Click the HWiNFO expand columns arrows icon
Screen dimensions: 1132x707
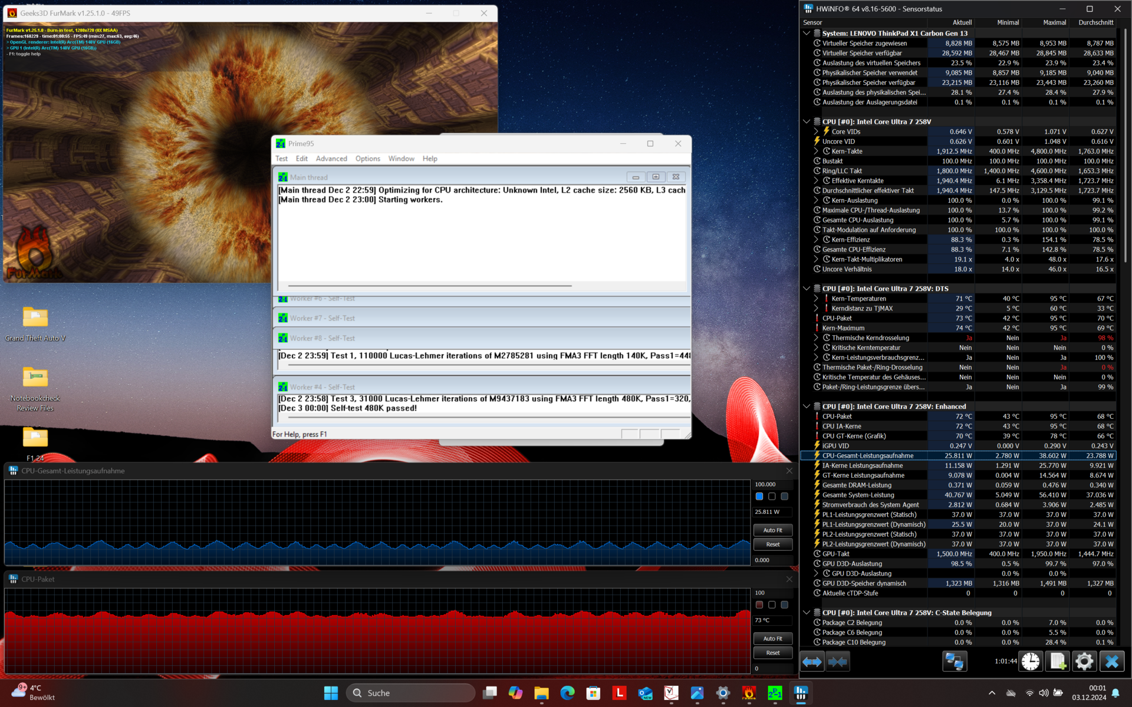point(812,662)
